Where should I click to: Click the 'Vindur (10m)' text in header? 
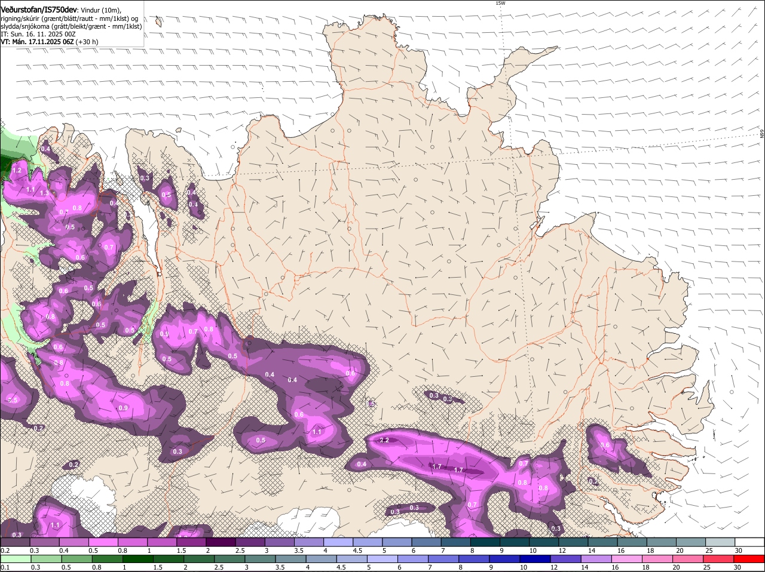(100, 10)
